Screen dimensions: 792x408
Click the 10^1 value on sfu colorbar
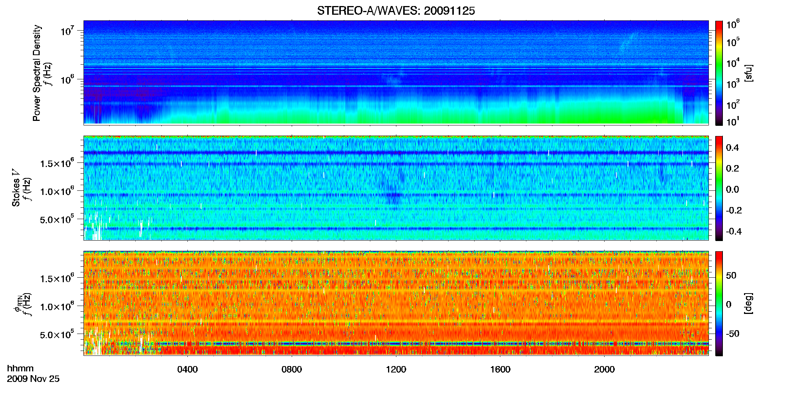pos(733,122)
